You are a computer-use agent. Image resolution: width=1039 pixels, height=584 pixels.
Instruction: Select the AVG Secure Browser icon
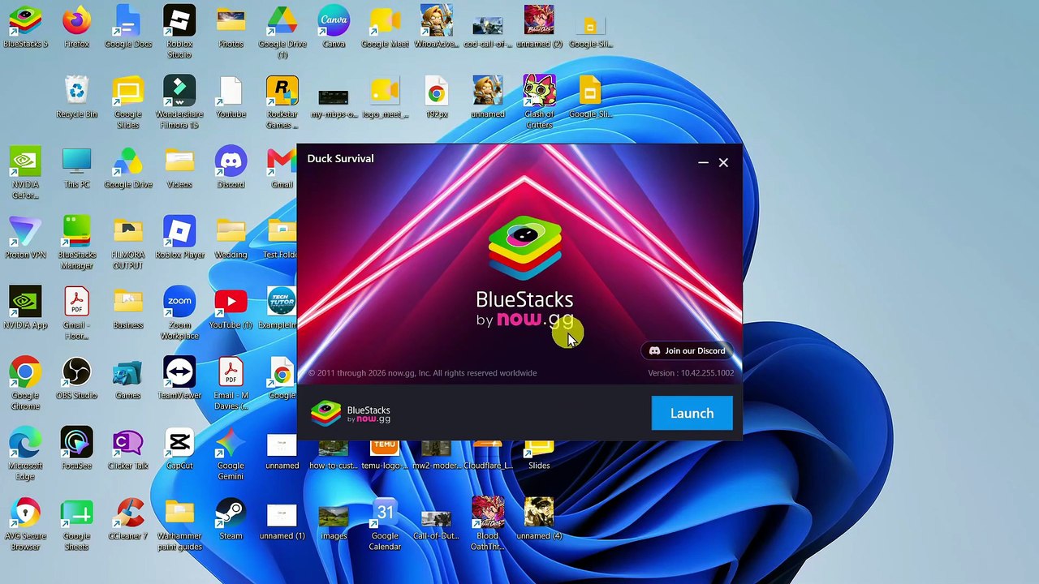(25, 525)
